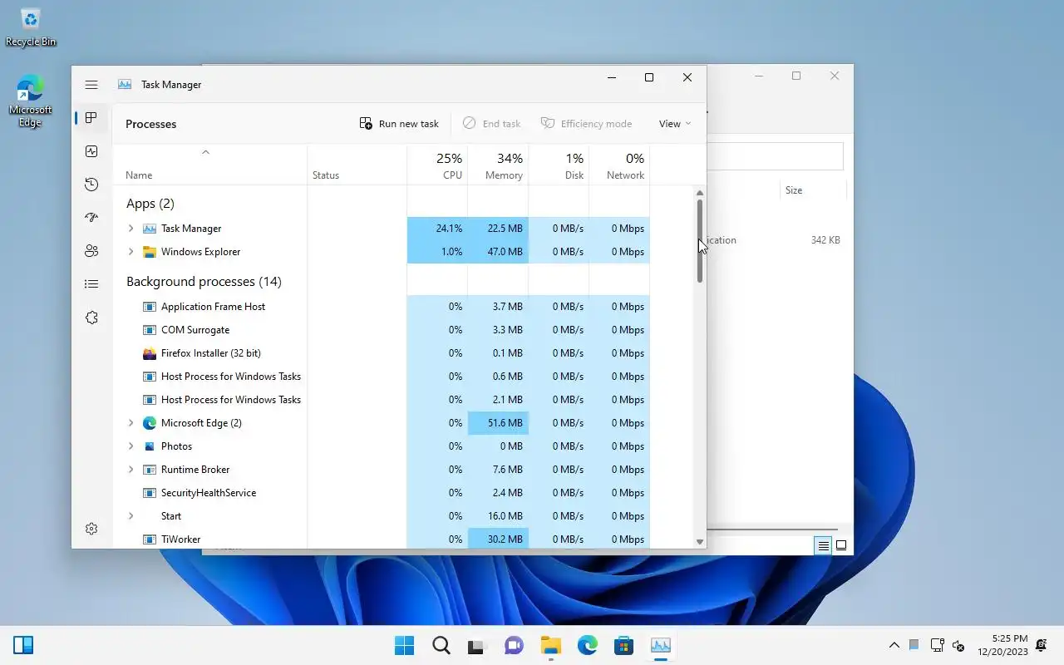Expand the Windows Explorer process group
This screenshot has width=1064, height=665.
click(131, 252)
